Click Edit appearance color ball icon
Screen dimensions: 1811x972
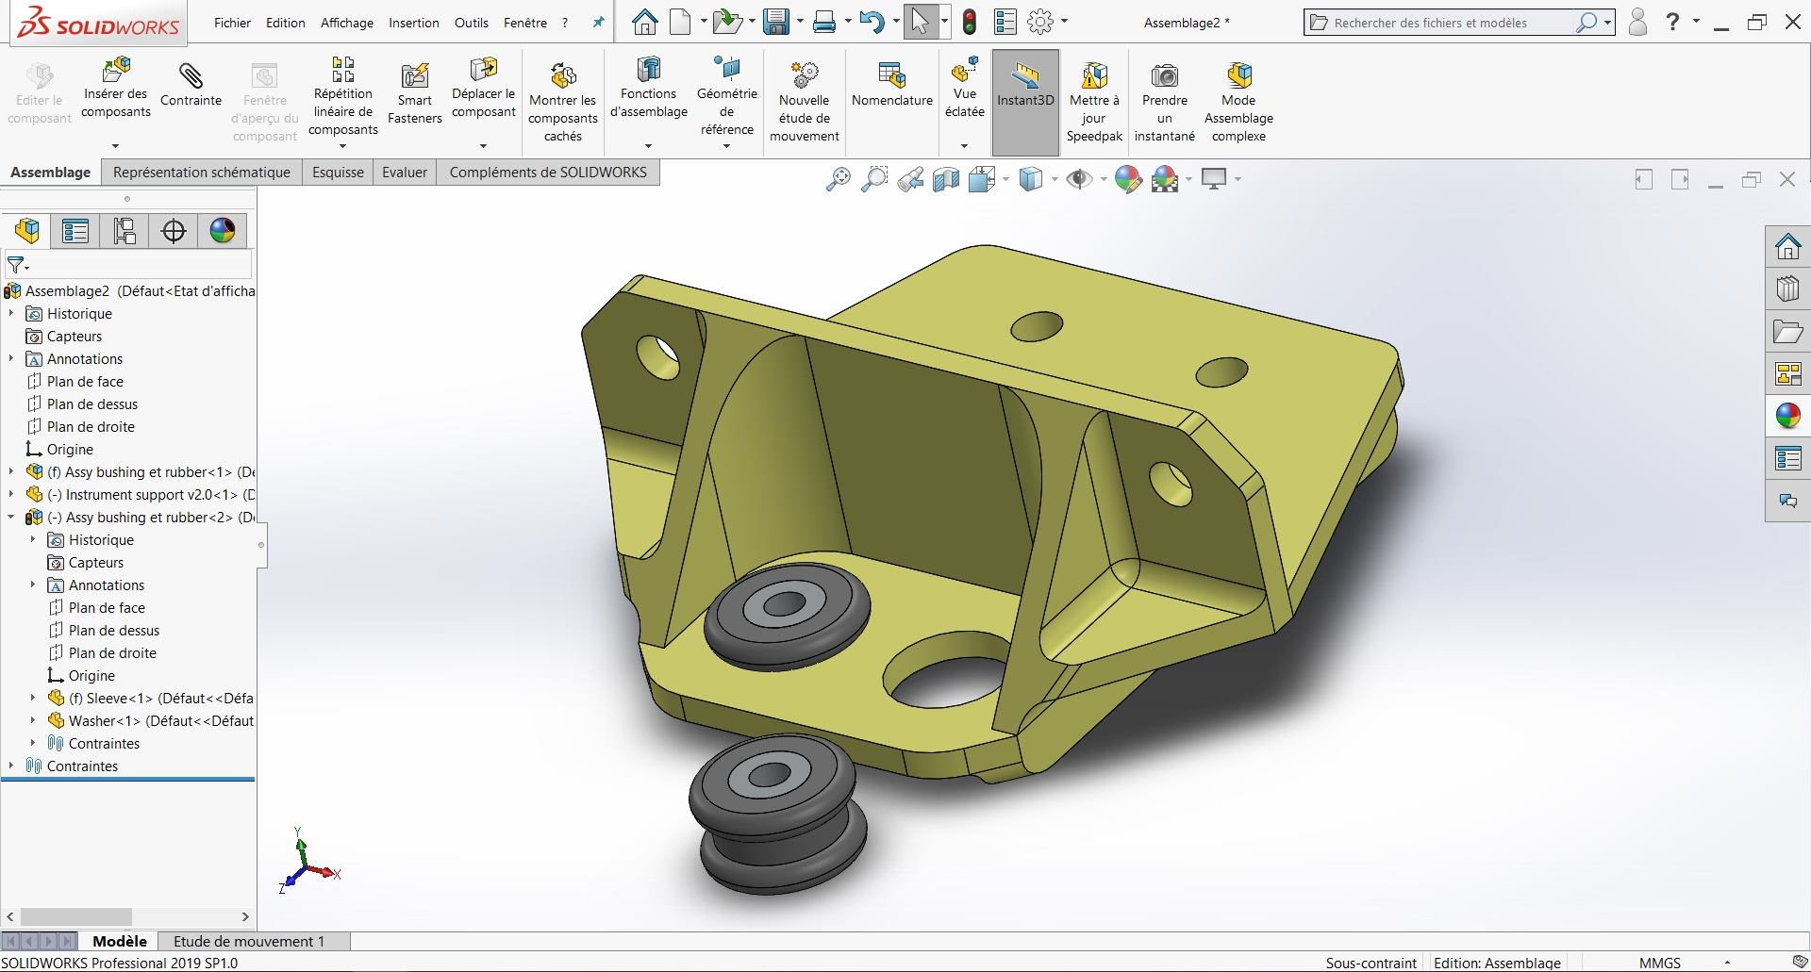[1128, 179]
